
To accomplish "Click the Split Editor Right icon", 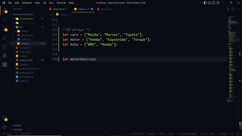I will tap(233, 9).
